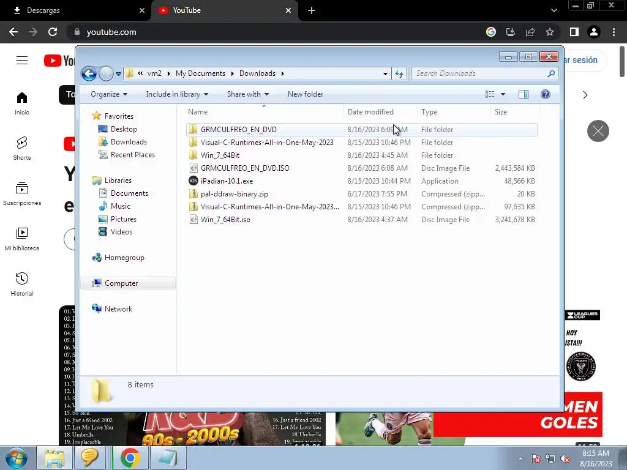Click the round gray X button on YouTube
This screenshot has width=627, height=470.
[598, 131]
